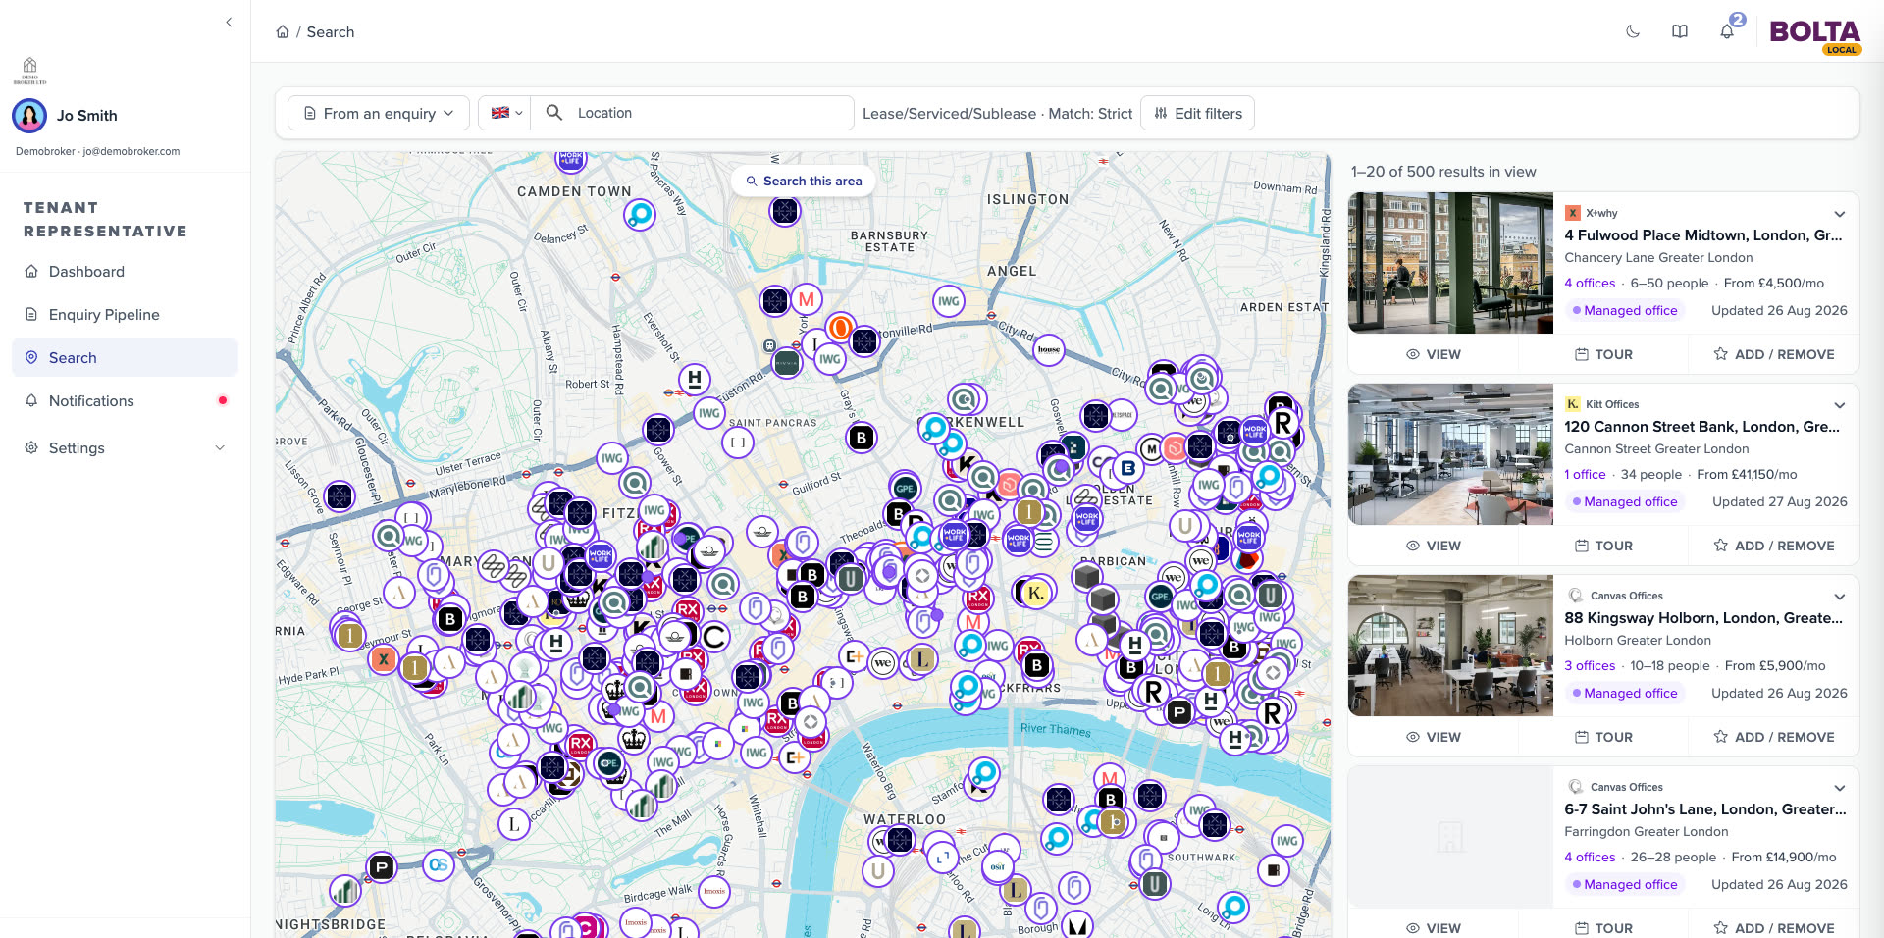This screenshot has height=938, width=1884.
Task: Add or remove 4 Fulwood Place
Action: pos(1773,354)
